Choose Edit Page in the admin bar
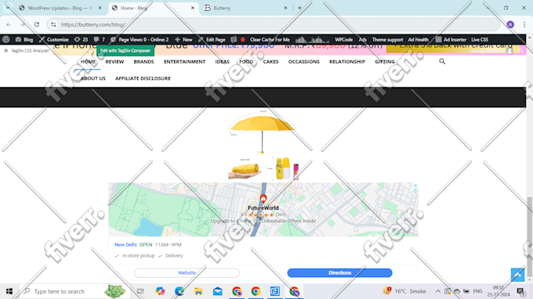The image size is (533, 299). 212,39
